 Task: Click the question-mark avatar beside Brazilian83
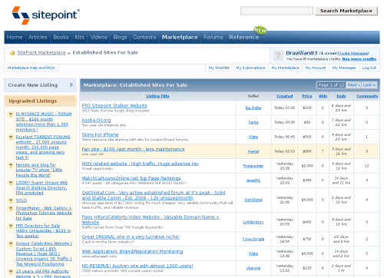pos(278,55)
